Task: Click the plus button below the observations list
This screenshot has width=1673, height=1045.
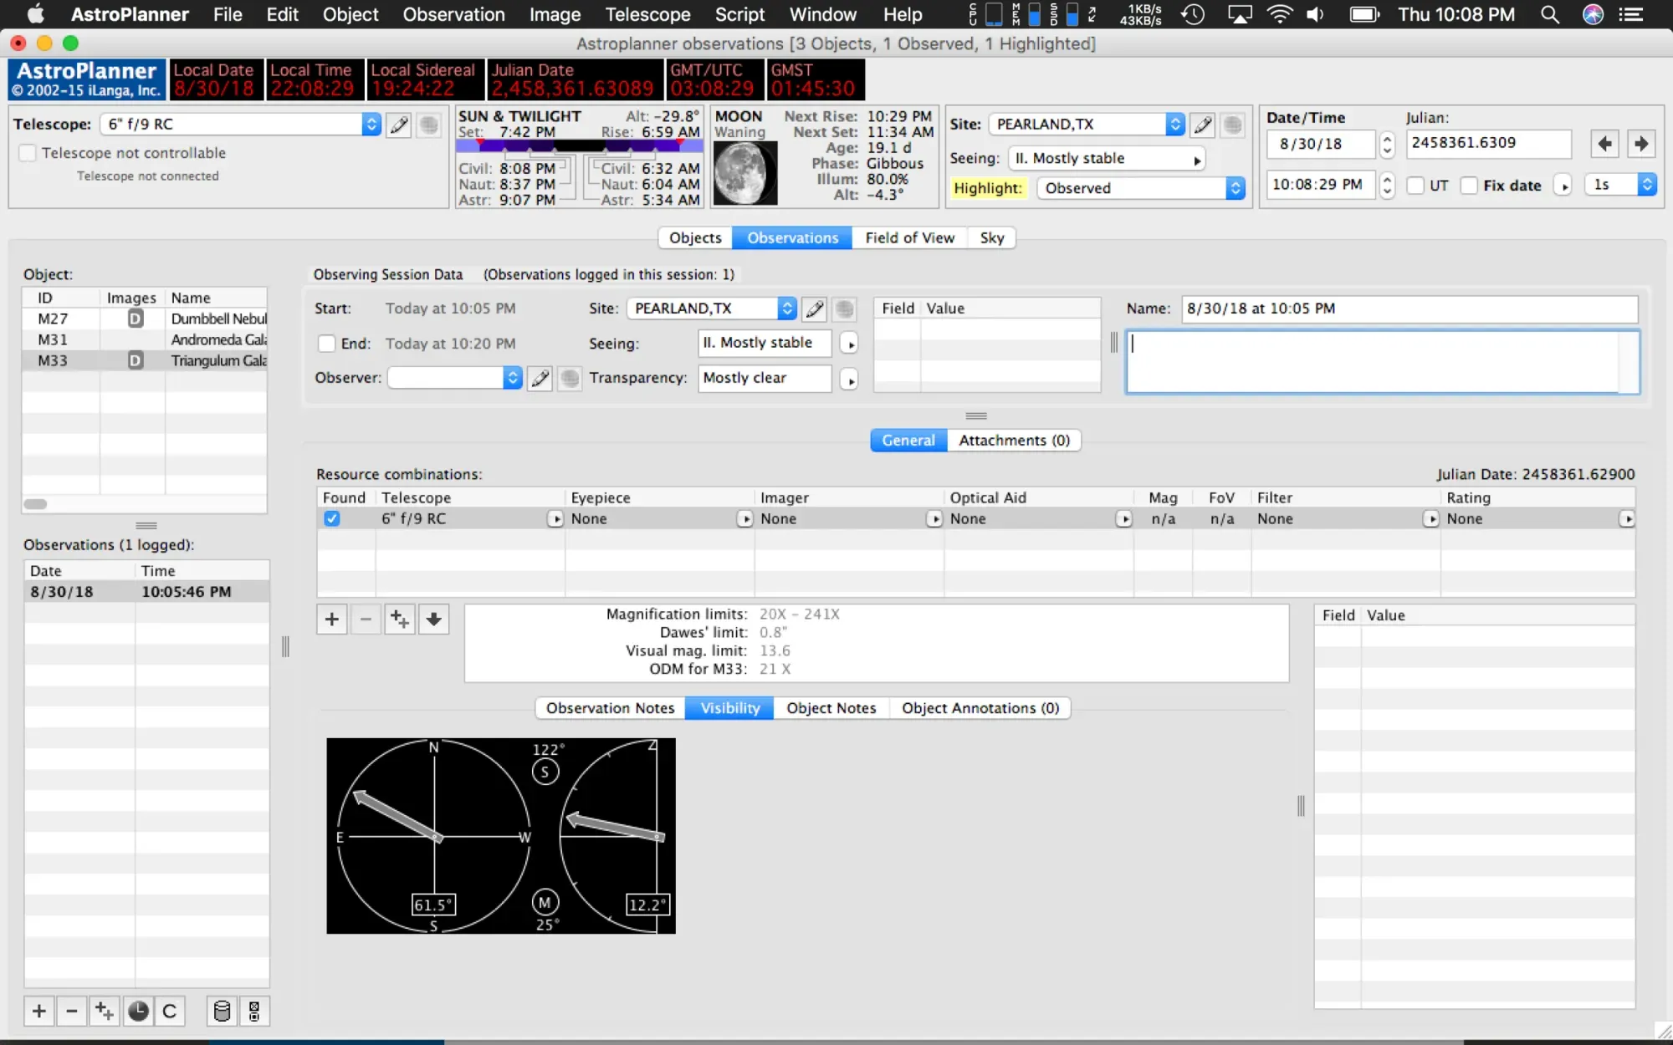Action: [x=39, y=1012]
